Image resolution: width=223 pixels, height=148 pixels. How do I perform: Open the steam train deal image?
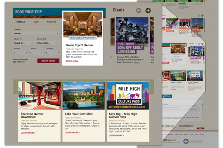coord(132,30)
